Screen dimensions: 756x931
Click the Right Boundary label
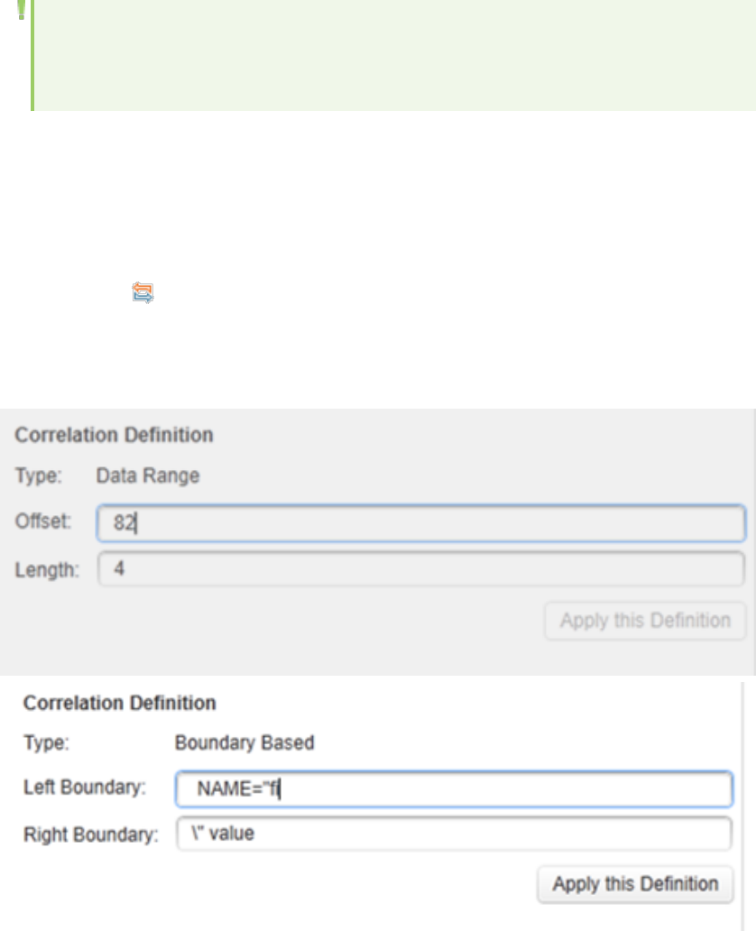click(x=90, y=834)
